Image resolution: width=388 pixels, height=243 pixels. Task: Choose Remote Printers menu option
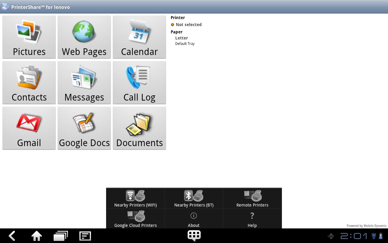click(252, 198)
